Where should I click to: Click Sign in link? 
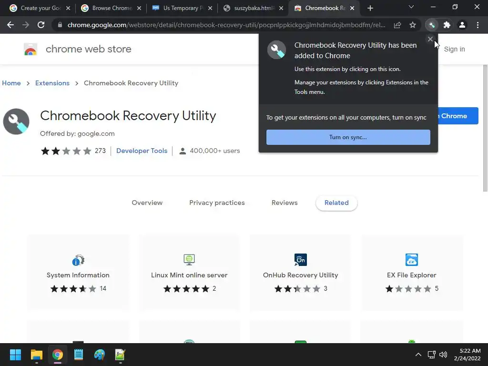(x=454, y=49)
